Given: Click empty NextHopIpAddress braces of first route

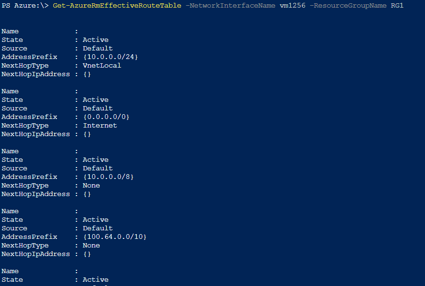Looking at the screenshot, I should [87, 74].
